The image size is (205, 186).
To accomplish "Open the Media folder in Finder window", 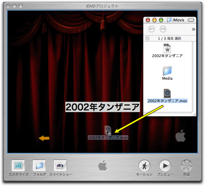I will 167,71.
